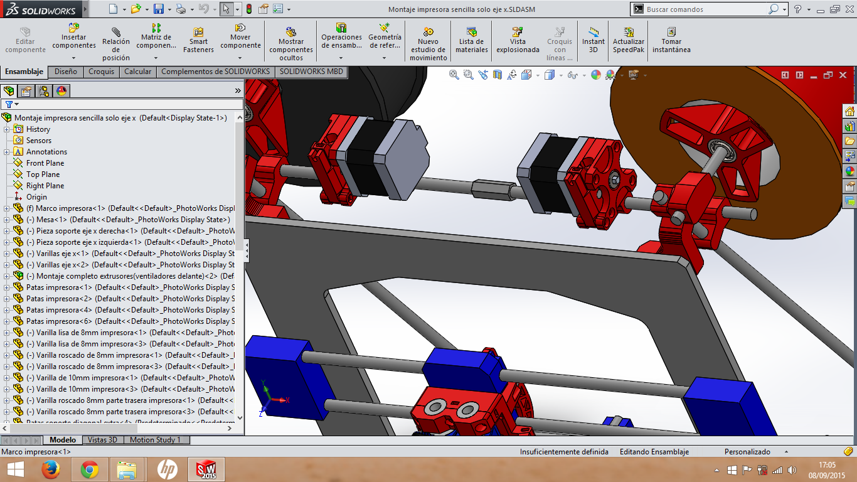
Task: Open the Options checklist icon
Action: tap(278, 9)
